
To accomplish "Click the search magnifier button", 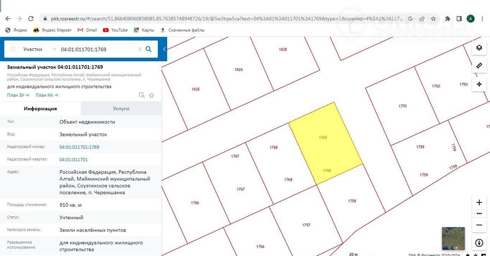I will (149, 49).
